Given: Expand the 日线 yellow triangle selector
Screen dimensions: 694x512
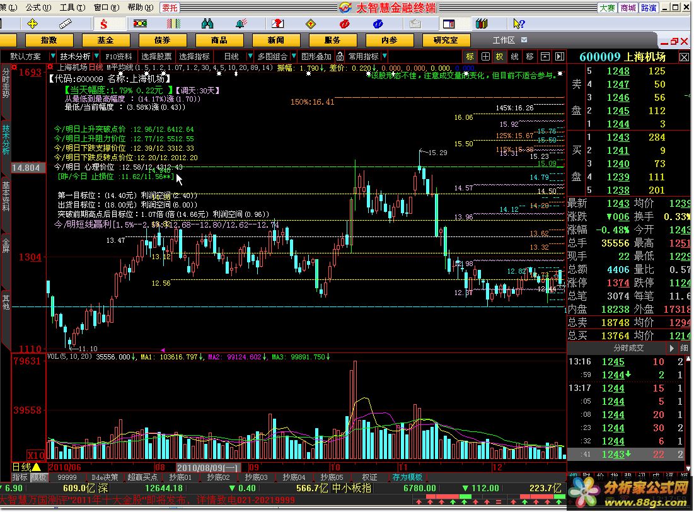Looking at the screenshot, I should click(37, 467).
